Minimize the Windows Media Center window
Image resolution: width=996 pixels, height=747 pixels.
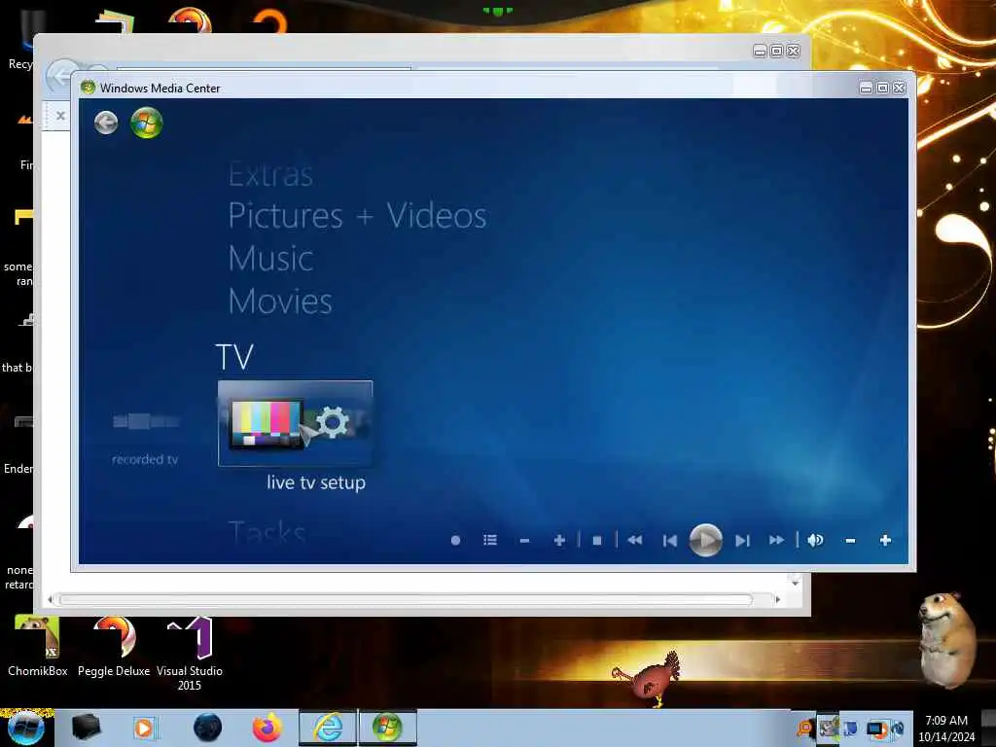(x=866, y=89)
